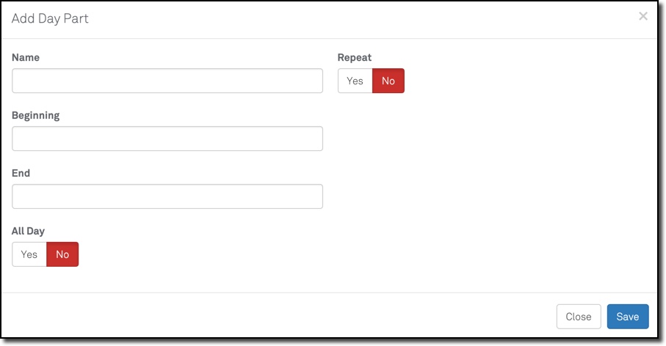Viewport: 666px width, 346px height.
Task: Click the Add Day Part title
Action: tap(50, 18)
